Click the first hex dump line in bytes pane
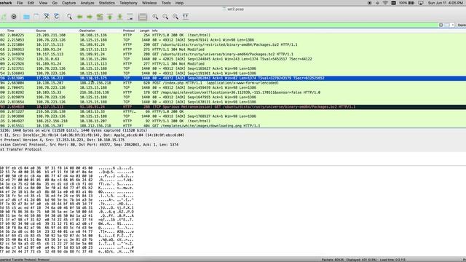Viewport: 466px width, 262px height. 67,168
